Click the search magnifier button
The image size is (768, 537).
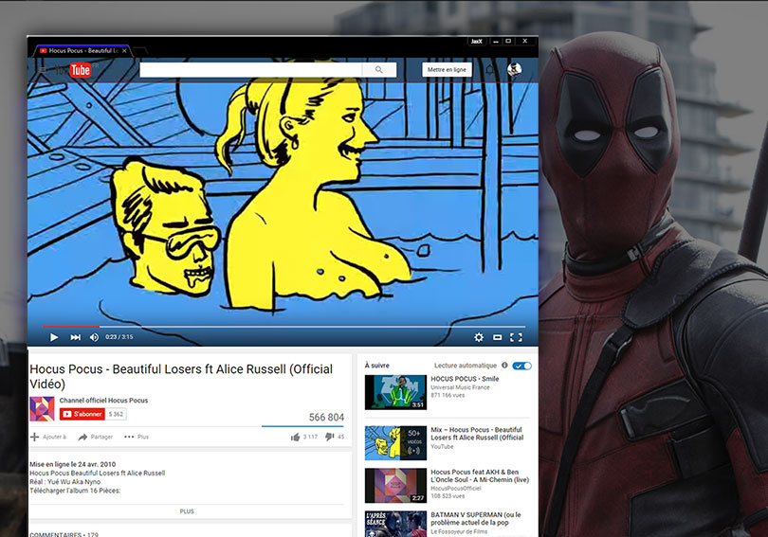[379, 70]
